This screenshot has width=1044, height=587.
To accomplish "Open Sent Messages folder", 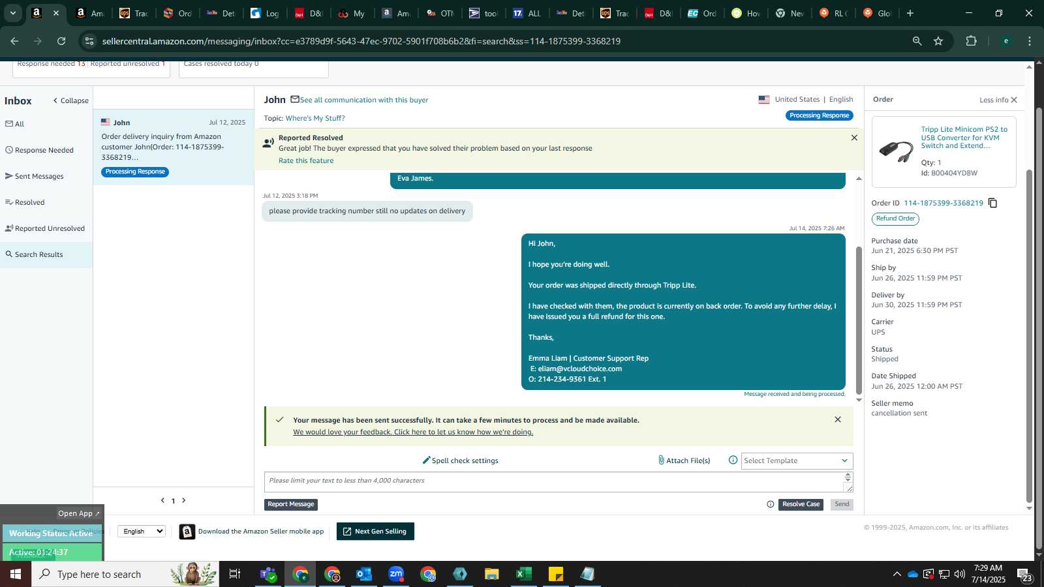I will pos(35,176).
